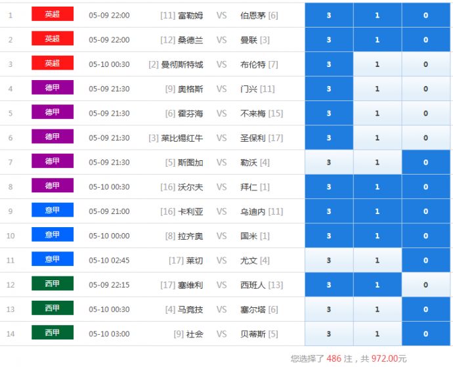This screenshot has width=453, height=367.
Task: Toggle the 3 option for 霍芬海 vs 不来梅
Action: tap(329, 114)
